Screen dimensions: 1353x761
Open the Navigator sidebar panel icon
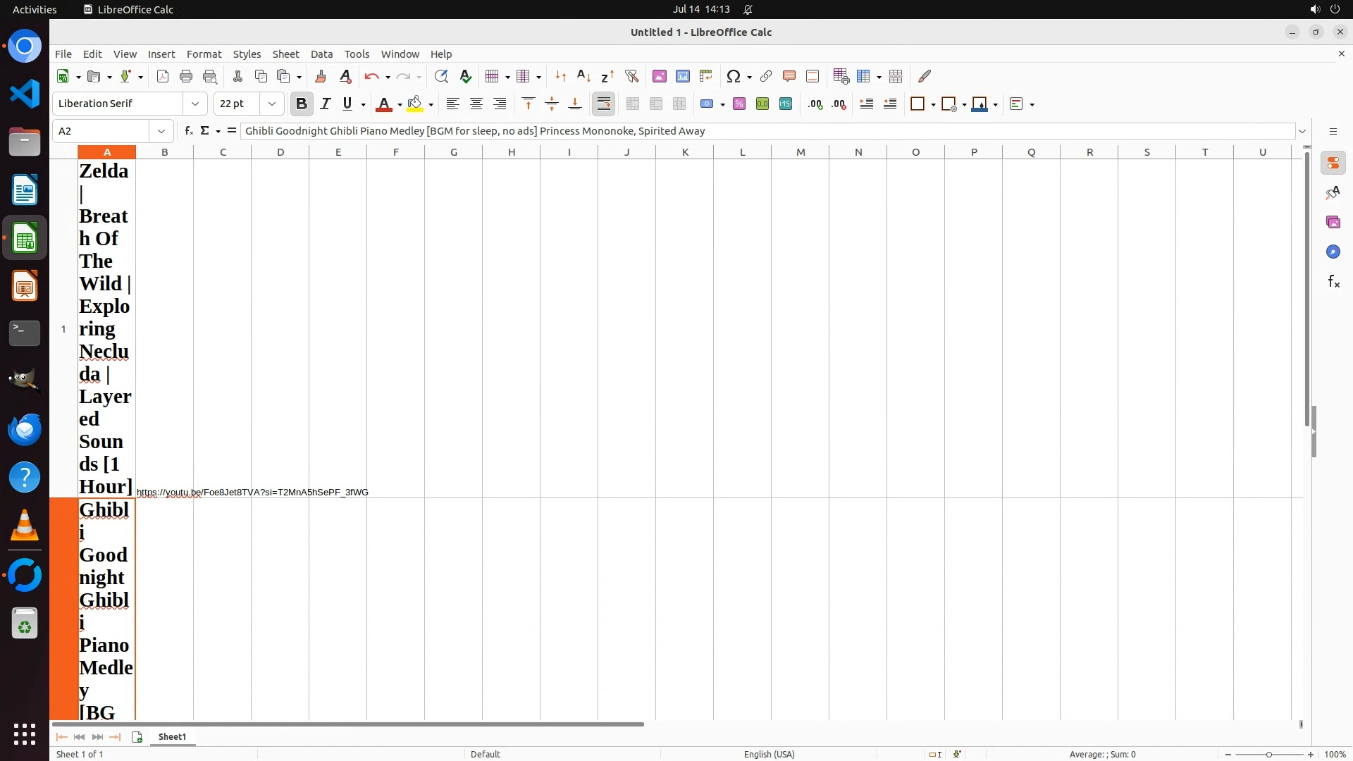pos(1333,252)
